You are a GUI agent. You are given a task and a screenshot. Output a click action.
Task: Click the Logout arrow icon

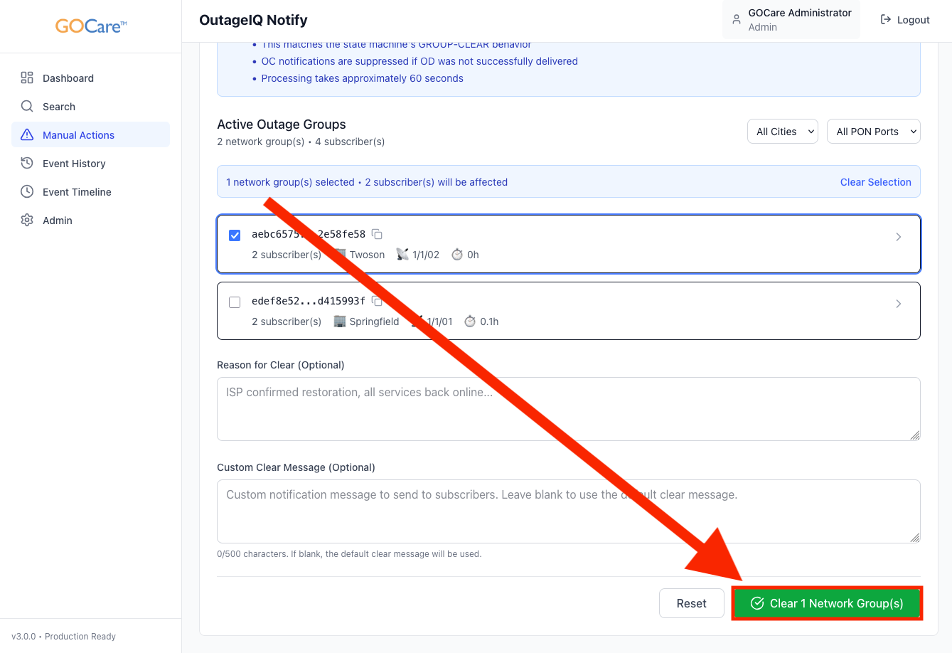tap(886, 20)
